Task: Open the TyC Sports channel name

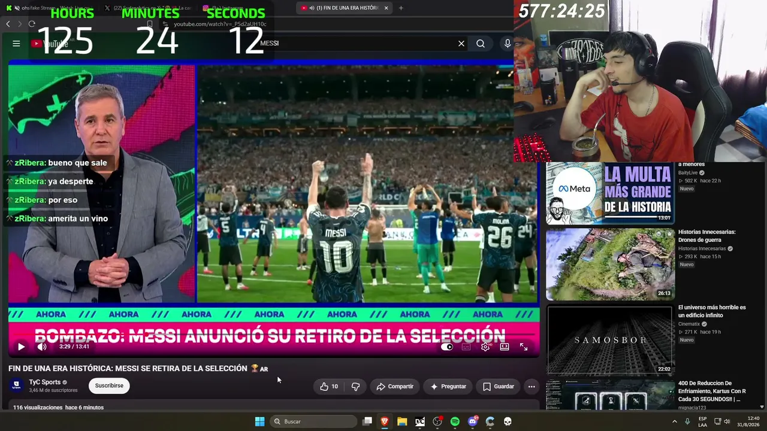Action: click(x=45, y=382)
